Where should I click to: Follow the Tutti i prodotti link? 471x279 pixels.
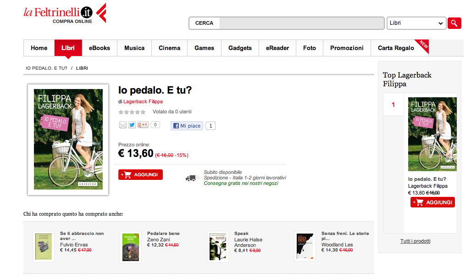(x=415, y=241)
